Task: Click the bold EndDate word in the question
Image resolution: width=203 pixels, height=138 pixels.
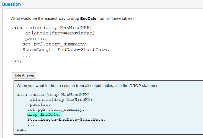Action: click(88, 18)
